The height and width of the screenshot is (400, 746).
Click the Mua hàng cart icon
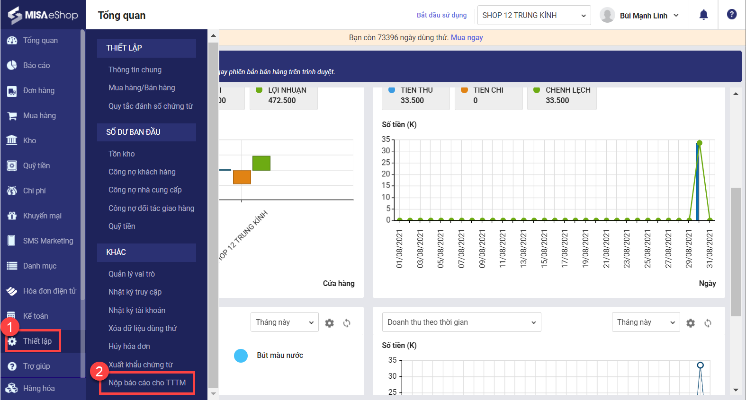click(x=12, y=116)
